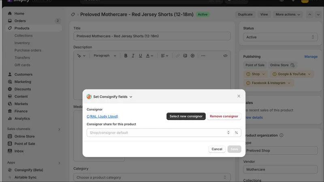Viewport: 324px width, 182px height.
Task: Open the More actions dropdown
Action: click(288, 15)
